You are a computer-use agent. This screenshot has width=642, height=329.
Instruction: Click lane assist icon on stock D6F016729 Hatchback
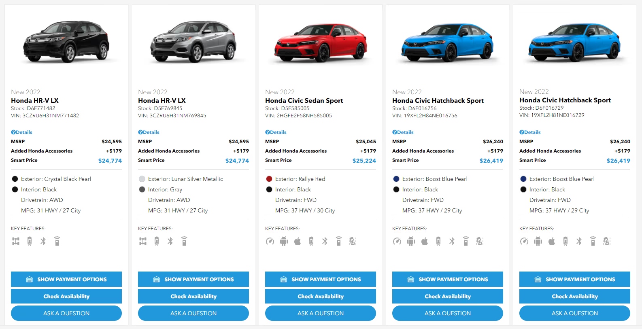pos(607,242)
